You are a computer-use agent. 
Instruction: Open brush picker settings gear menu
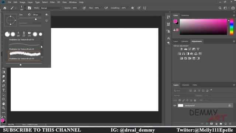46,14
